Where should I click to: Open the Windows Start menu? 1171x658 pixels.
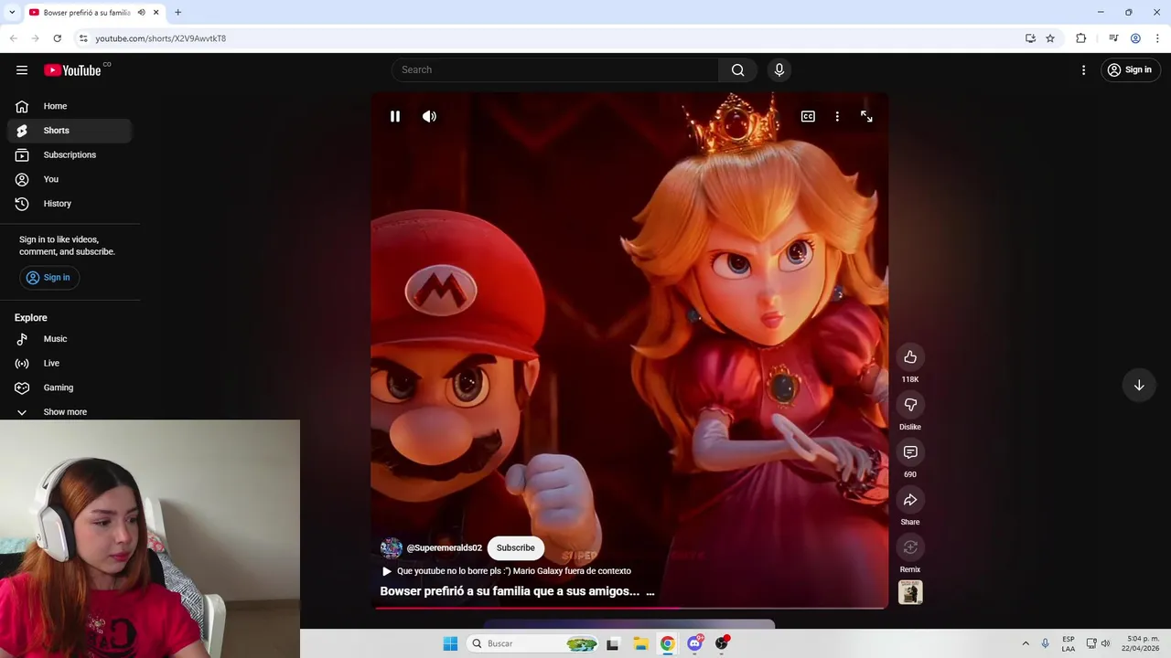click(450, 643)
